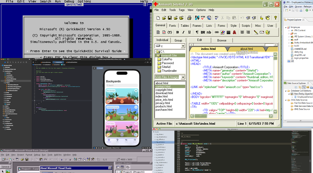Collapse the Employee project in Eclipse
Viewport: 313px width, 173px height.
pos(286,27)
